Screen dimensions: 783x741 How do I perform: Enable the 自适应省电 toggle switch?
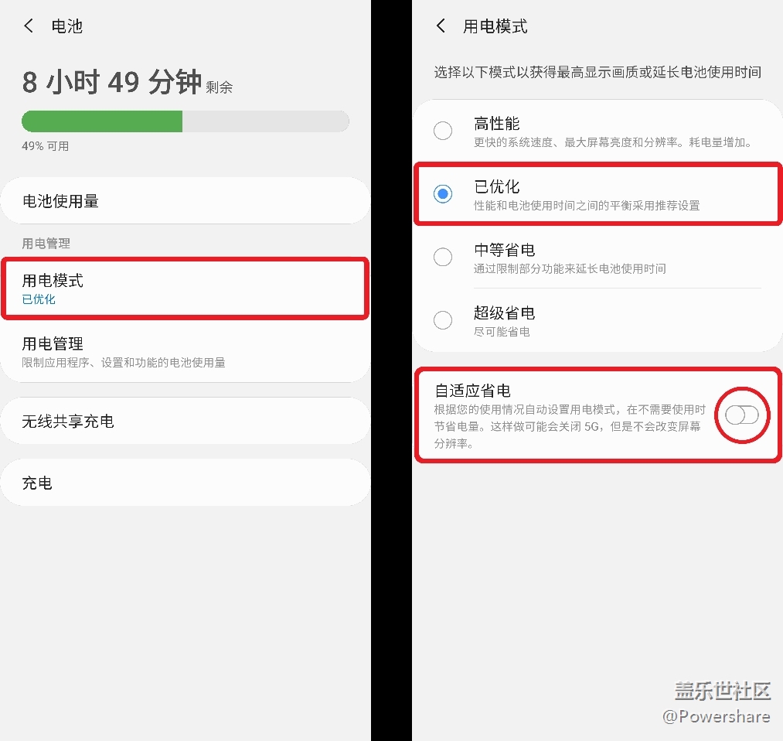tap(742, 415)
